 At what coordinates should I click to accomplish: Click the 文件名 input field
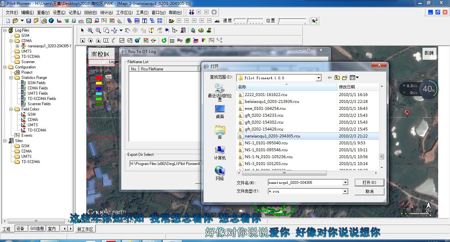coord(305,182)
